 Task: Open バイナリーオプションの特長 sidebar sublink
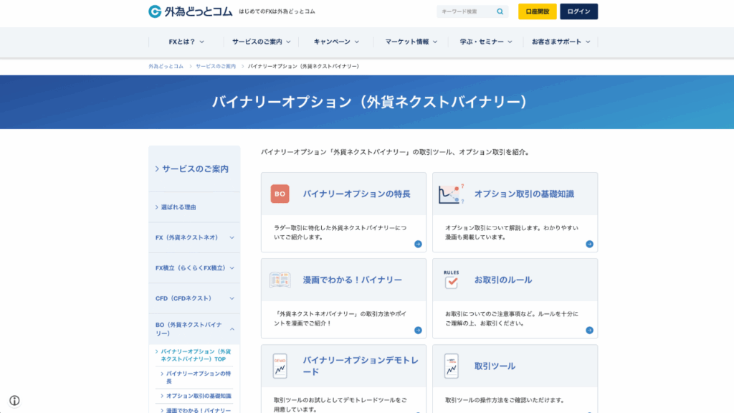(x=199, y=377)
